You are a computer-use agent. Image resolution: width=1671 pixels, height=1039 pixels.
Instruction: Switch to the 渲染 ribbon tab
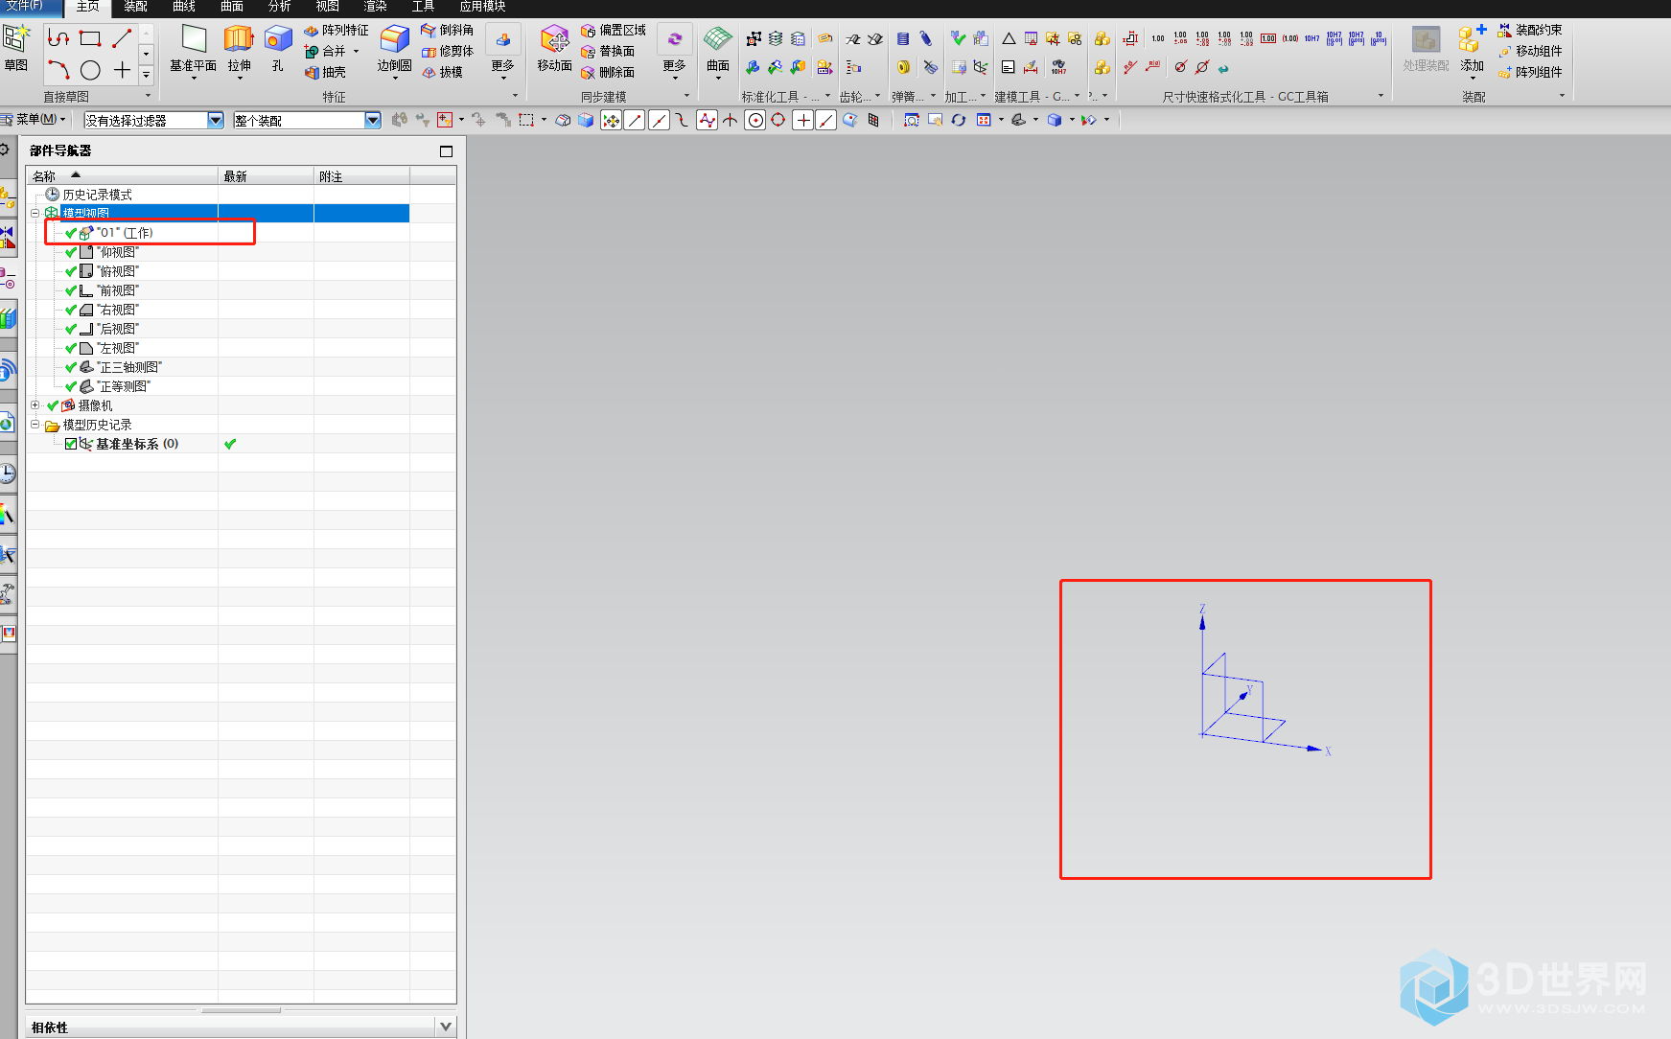pyautogui.click(x=376, y=7)
